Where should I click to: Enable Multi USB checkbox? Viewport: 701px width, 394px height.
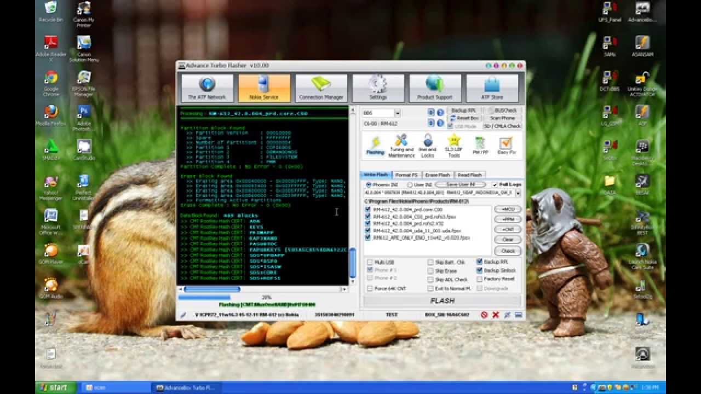click(x=370, y=262)
